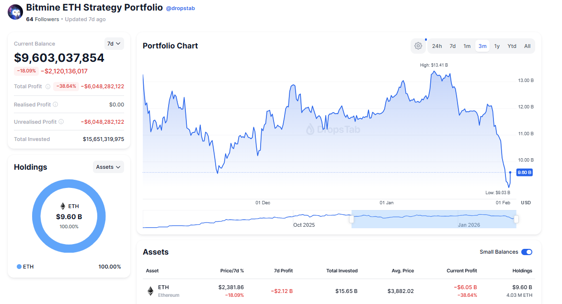Image resolution: width=562 pixels, height=304 pixels.
Task: Click the Bitmine portfolio avatar icon
Action: pos(15,12)
